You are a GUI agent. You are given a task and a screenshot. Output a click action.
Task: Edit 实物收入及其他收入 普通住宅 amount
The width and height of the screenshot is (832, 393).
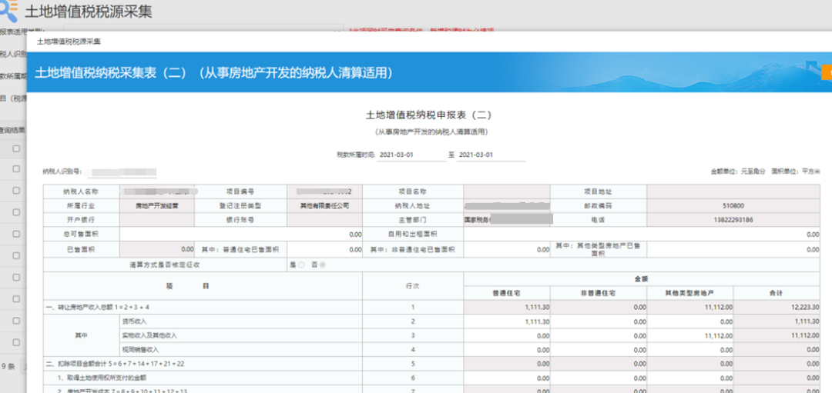click(507, 335)
